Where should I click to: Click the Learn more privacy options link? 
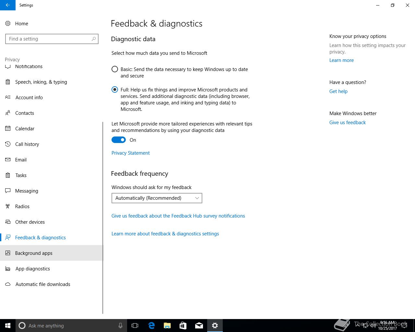coord(342,60)
